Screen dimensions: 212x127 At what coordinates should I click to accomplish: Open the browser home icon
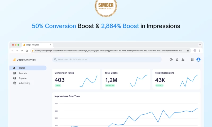coord(27,51)
